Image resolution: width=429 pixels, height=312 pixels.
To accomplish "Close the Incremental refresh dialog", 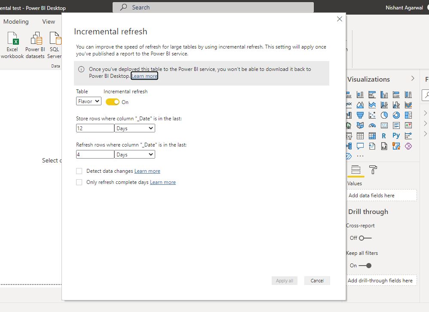I will pos(340,19).
